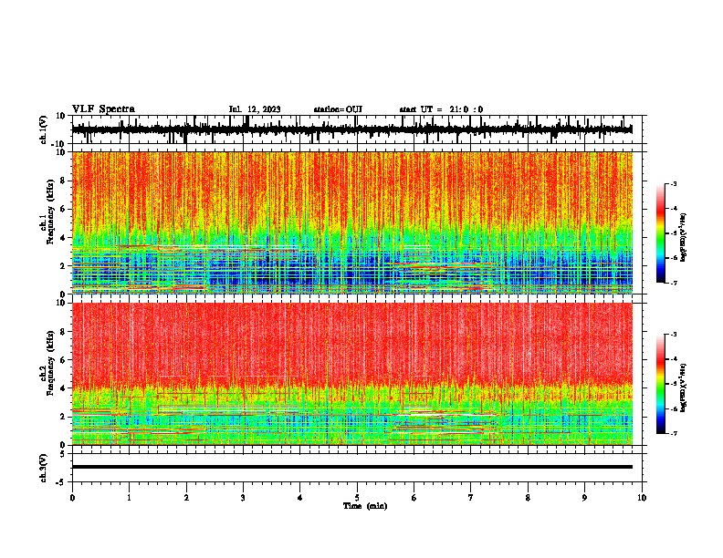Click the ch.1 frequency axis "6" tick label
Image resolution: width=723 pixels, height=558 pixels.
63,209
